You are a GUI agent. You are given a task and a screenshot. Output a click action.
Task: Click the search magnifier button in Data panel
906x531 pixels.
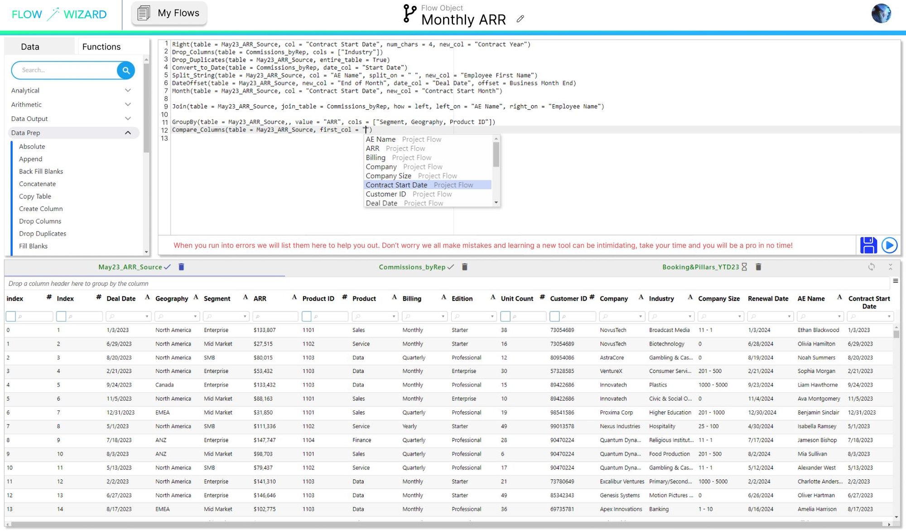tap(126, 70)
